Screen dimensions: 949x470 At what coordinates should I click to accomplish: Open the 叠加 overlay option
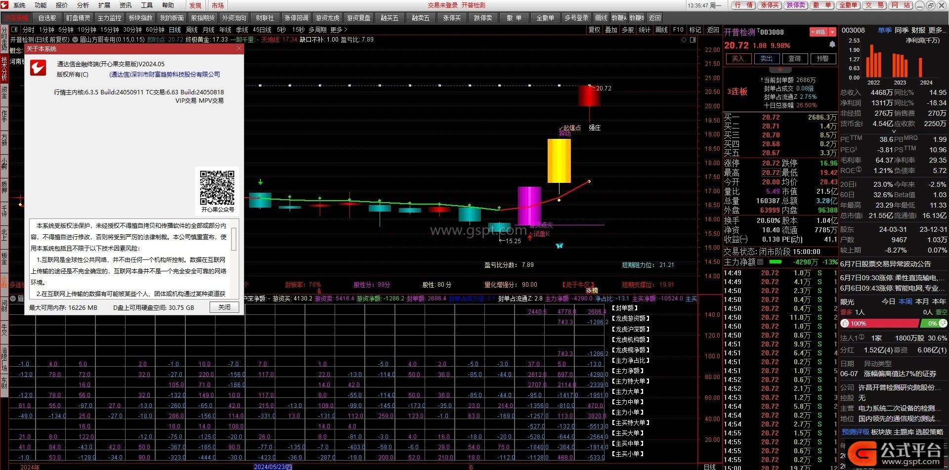click(x=611, y=30)
